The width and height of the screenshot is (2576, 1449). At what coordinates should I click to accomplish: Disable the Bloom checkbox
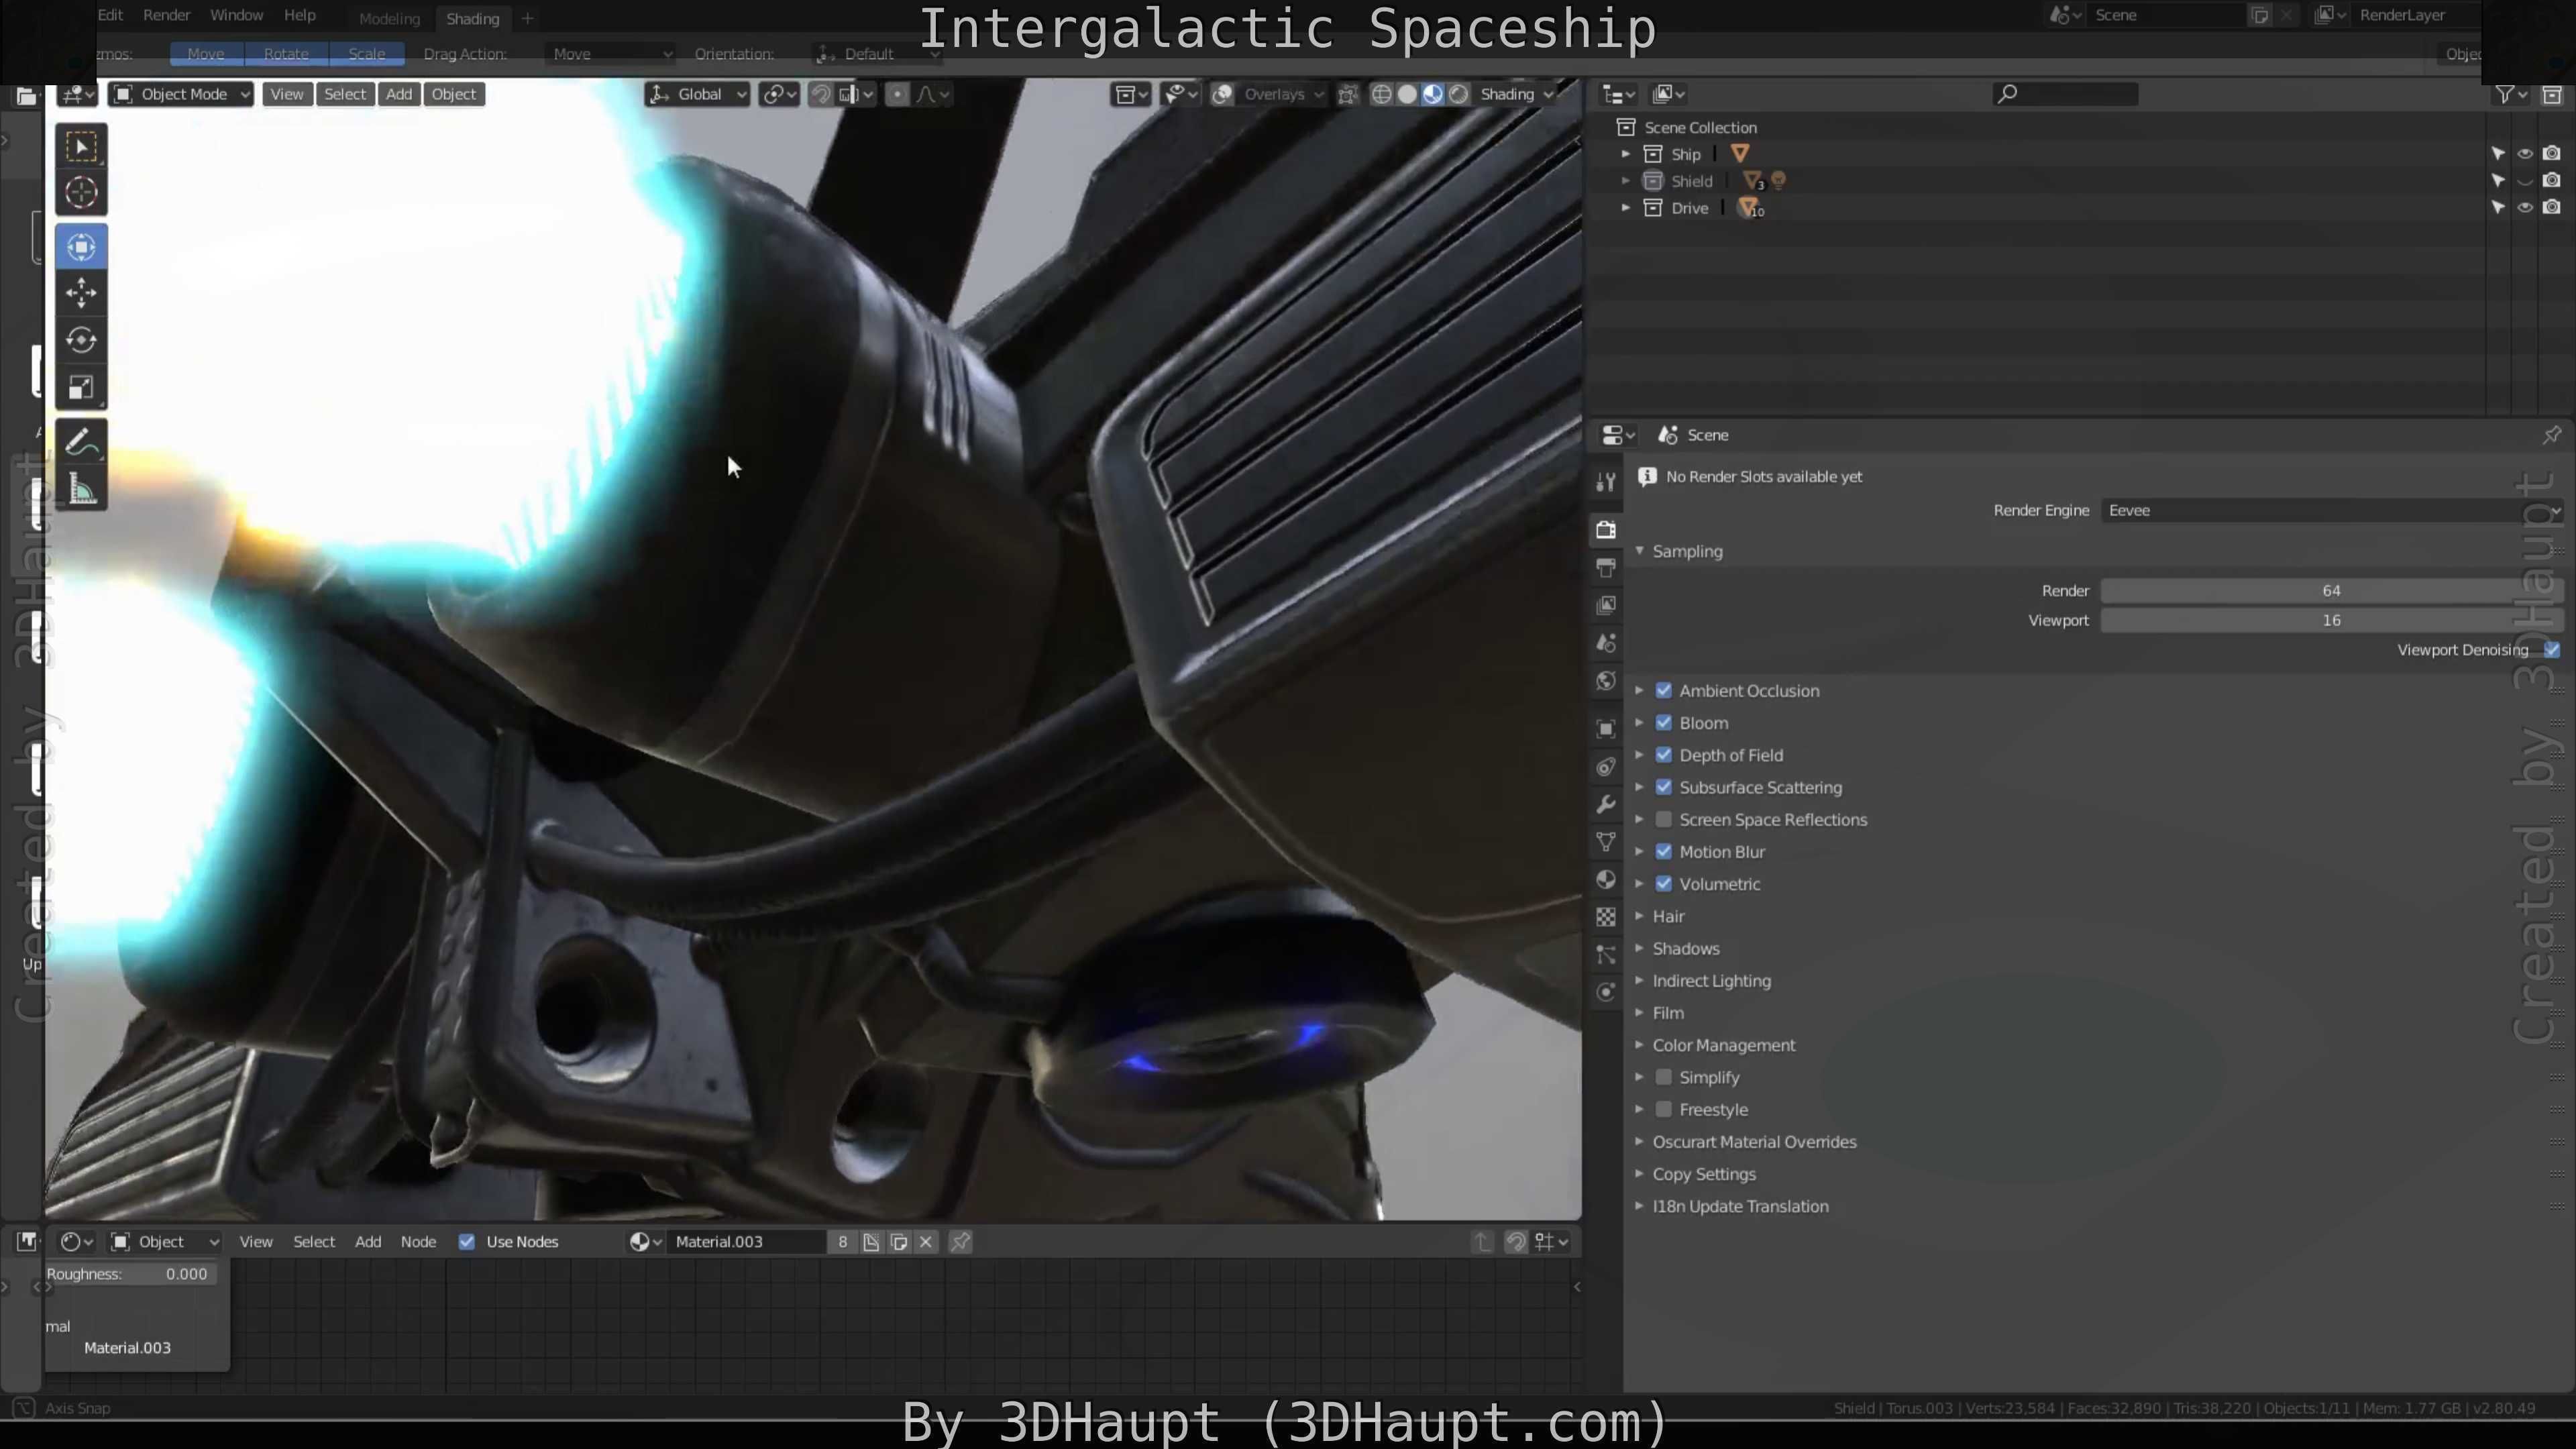pyautogui.click(x=1664, y=723)
